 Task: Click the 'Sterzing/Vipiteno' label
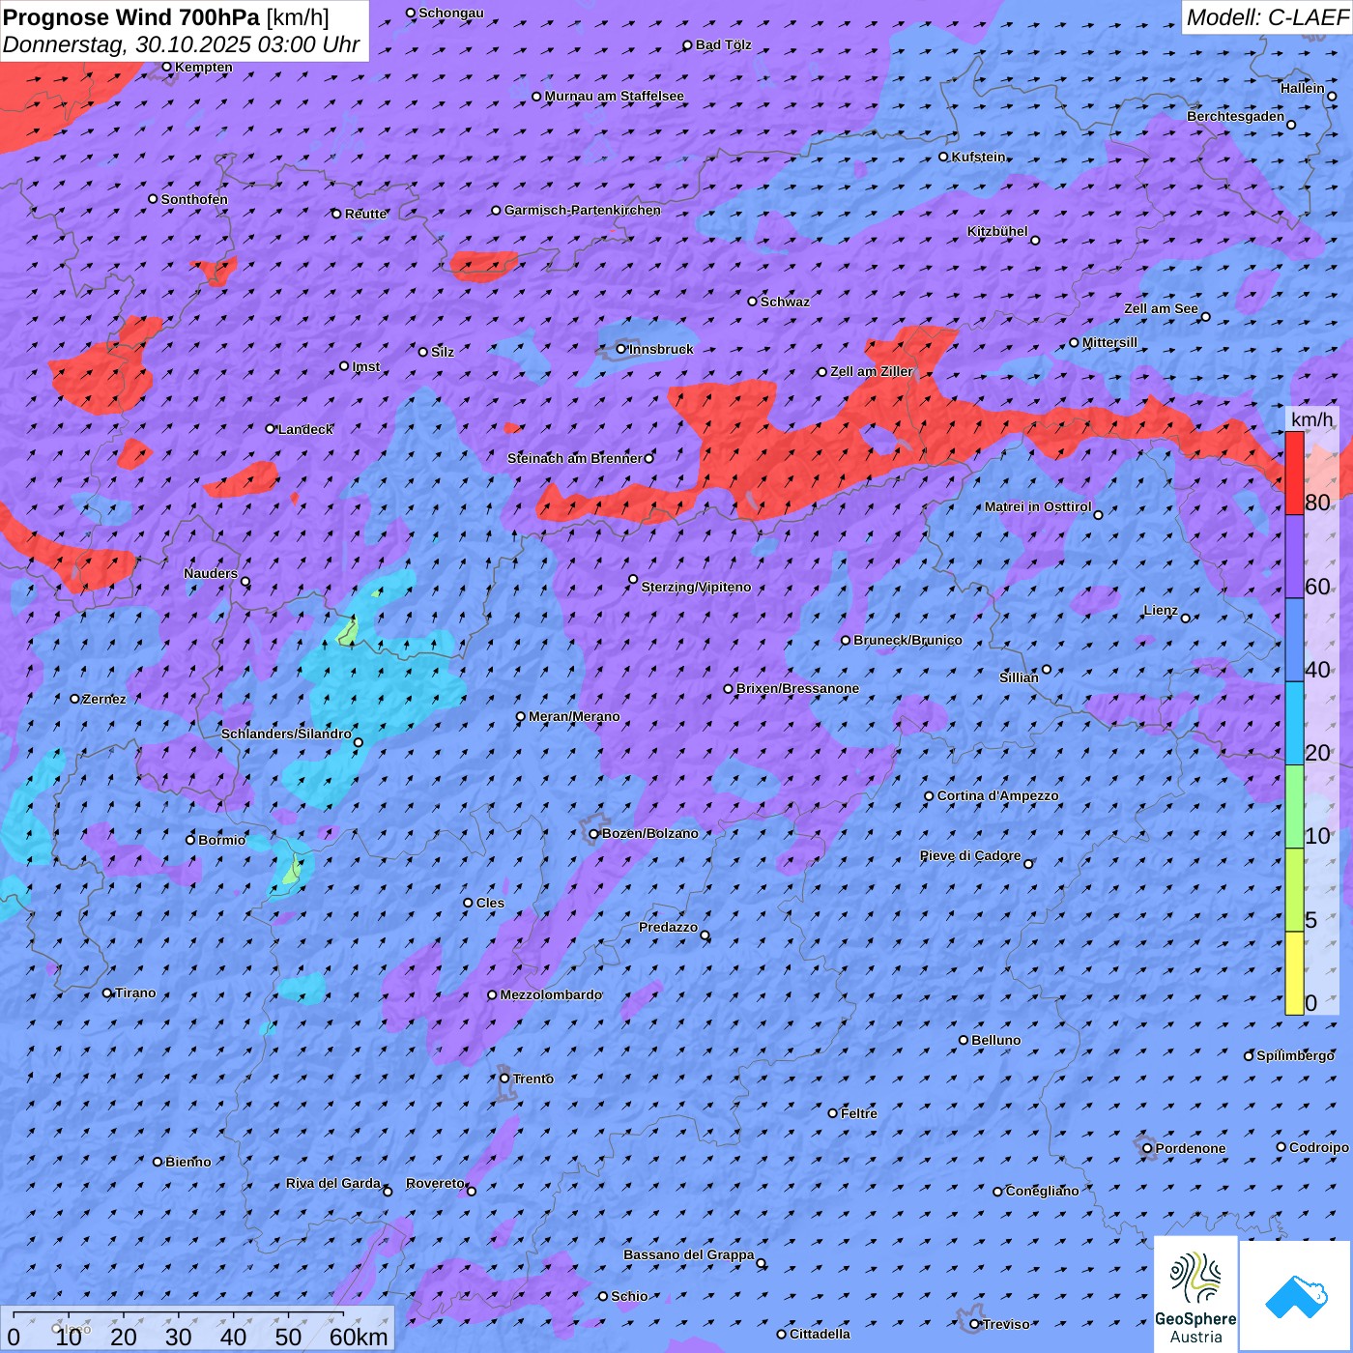696,587
